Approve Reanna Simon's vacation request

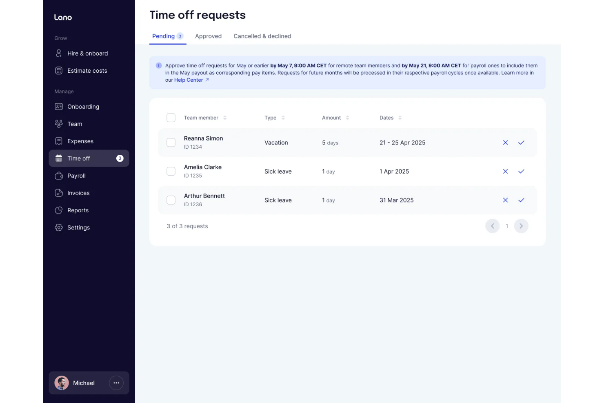(521, 142)
